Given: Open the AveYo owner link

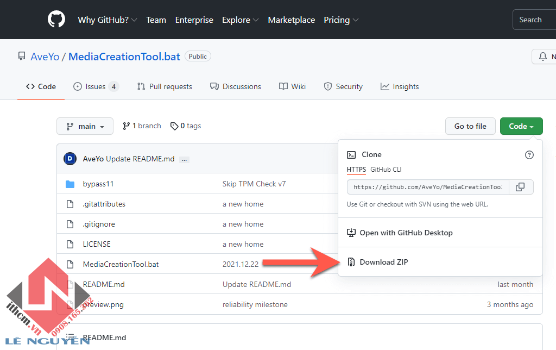Looking at the screenshot, I should tap(45, 57).
